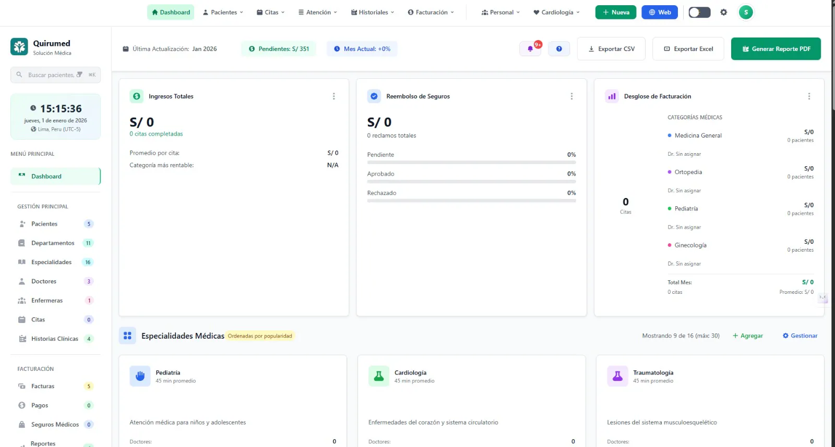Click the user avatar S icon
The width and height of the screenshot is (835, 447).
coord(746,13)
